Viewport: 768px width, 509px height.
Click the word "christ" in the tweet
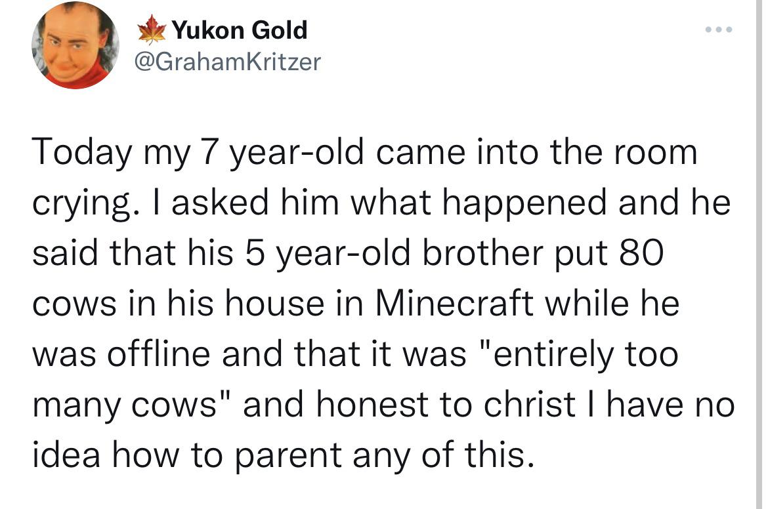pos(530,405)
